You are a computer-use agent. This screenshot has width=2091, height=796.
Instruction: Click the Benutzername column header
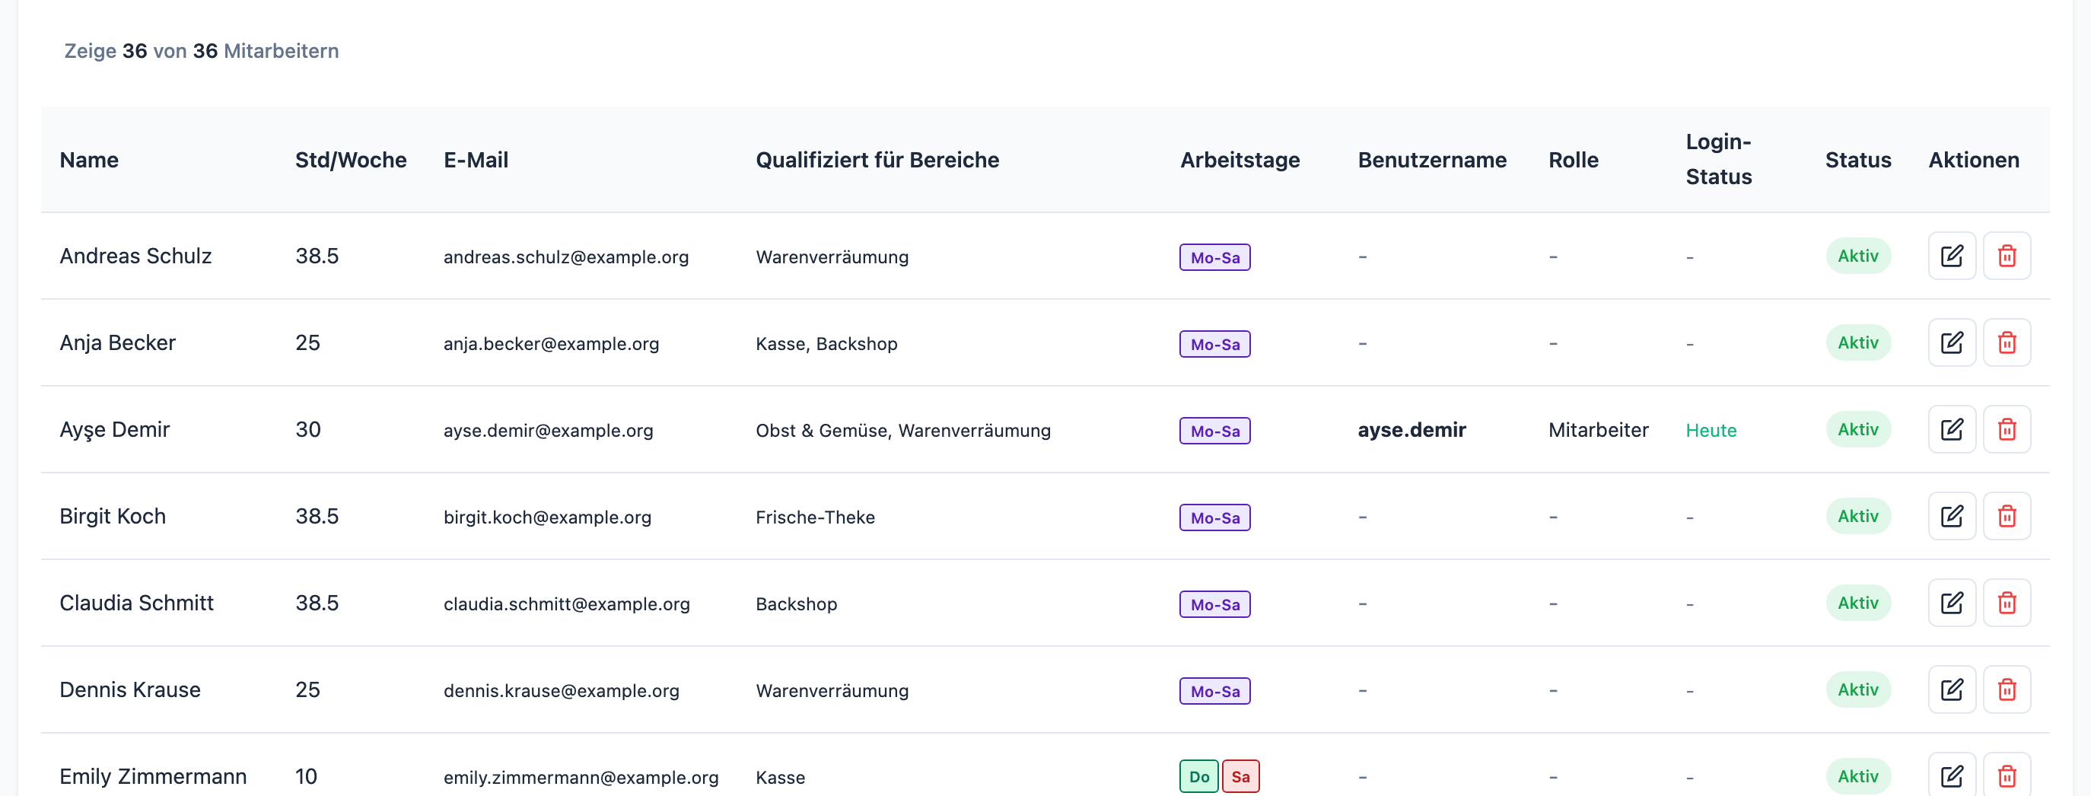[1432, 160]
